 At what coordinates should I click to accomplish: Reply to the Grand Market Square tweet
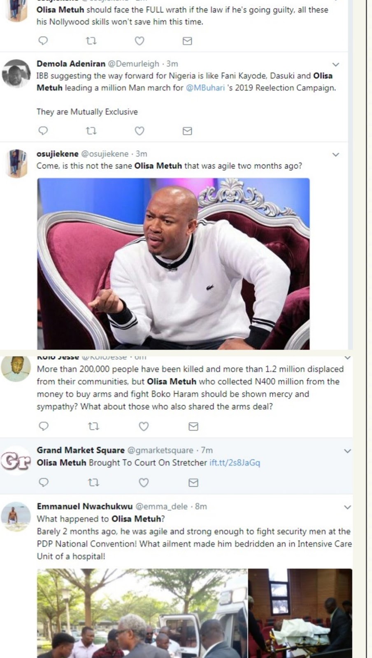[43, 482]
